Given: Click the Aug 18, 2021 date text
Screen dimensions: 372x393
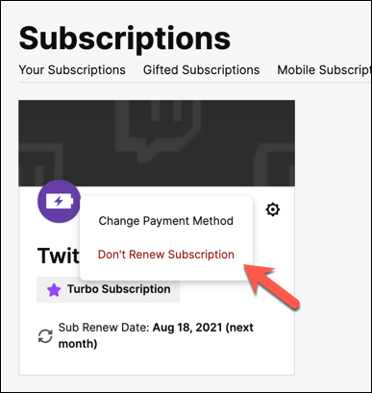Looking at the screenshot, I should click(187, 328).
